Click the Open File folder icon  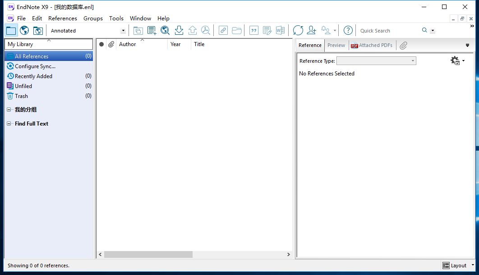point(237,31)
